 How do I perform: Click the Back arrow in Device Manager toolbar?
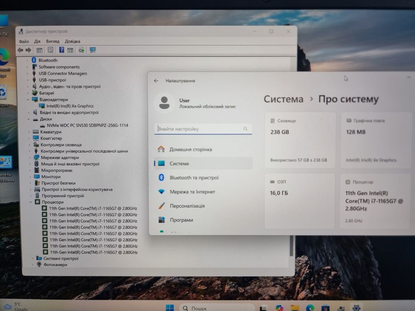point(20,50)
